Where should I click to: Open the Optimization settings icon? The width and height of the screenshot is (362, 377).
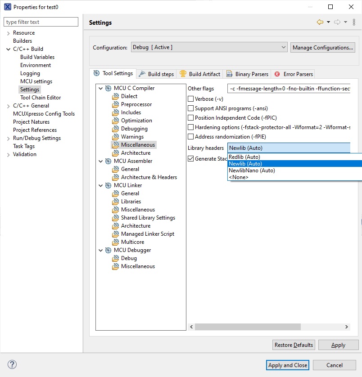(x=116, y=120)
